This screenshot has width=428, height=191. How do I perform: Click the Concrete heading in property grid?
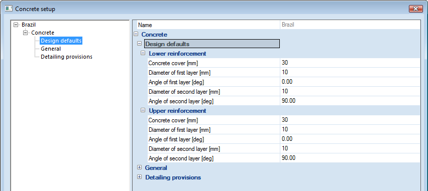(x=154, y=35)
